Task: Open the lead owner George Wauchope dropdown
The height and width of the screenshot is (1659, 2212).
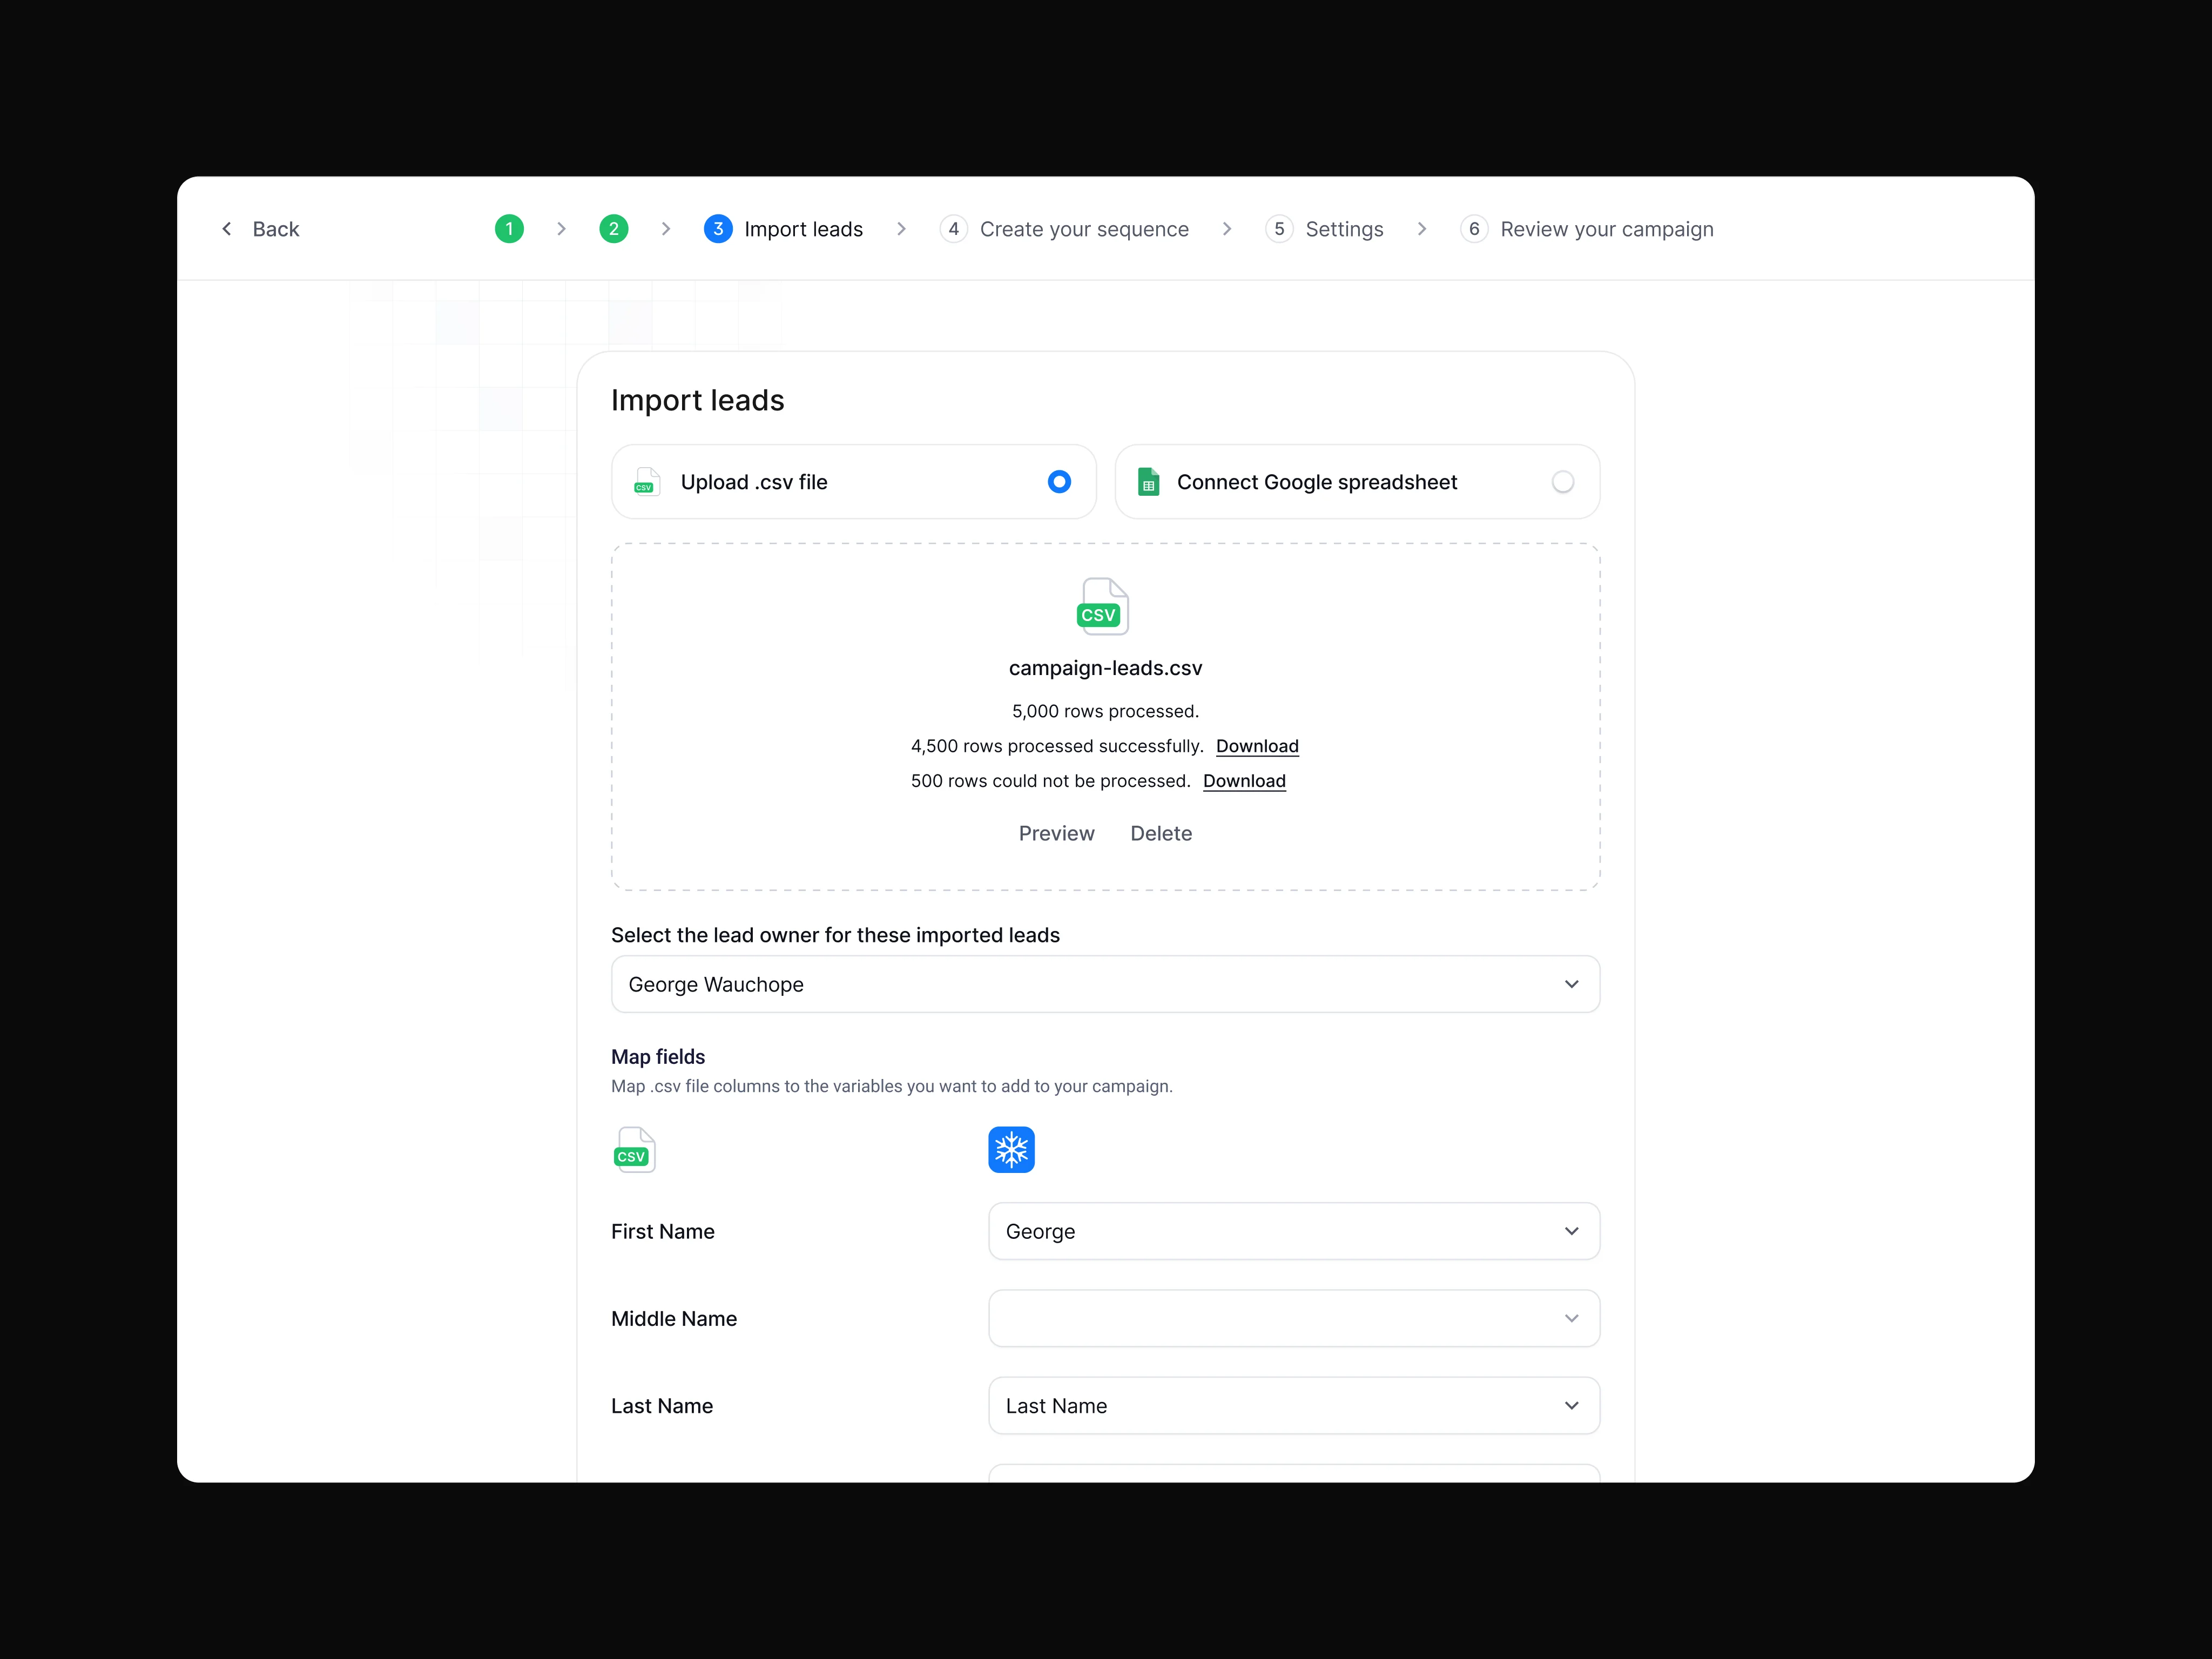Action: (x=1105, y=984)
